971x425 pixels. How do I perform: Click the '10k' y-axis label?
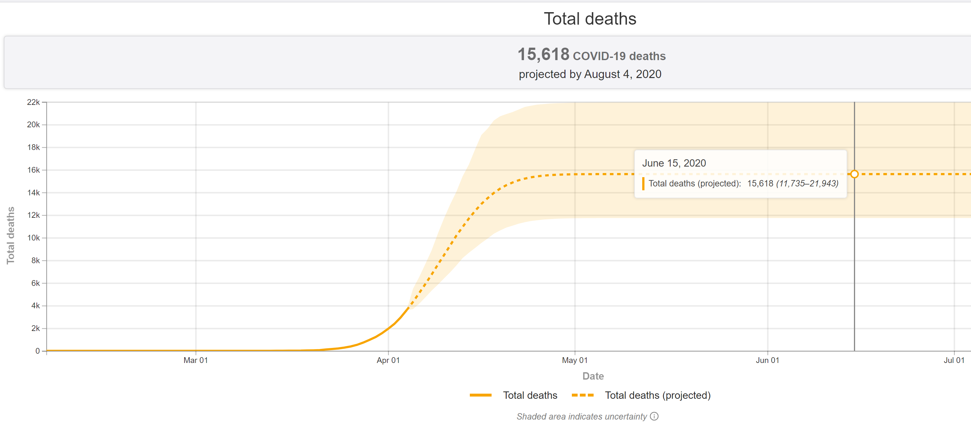pyautogui.click(x=33, y=238)
